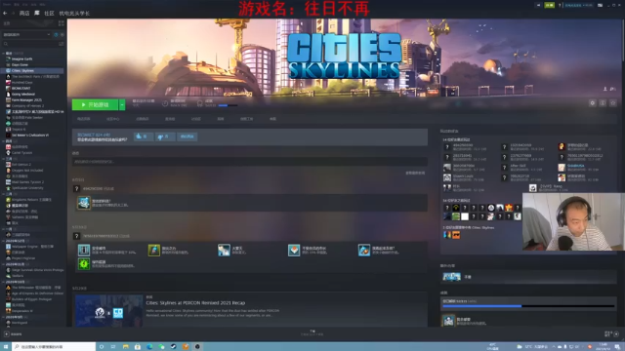Image resolution: width=625 pixels, height=351 pixels.
Task: Open Steam from the Windows taskbar
Action: 174,347
